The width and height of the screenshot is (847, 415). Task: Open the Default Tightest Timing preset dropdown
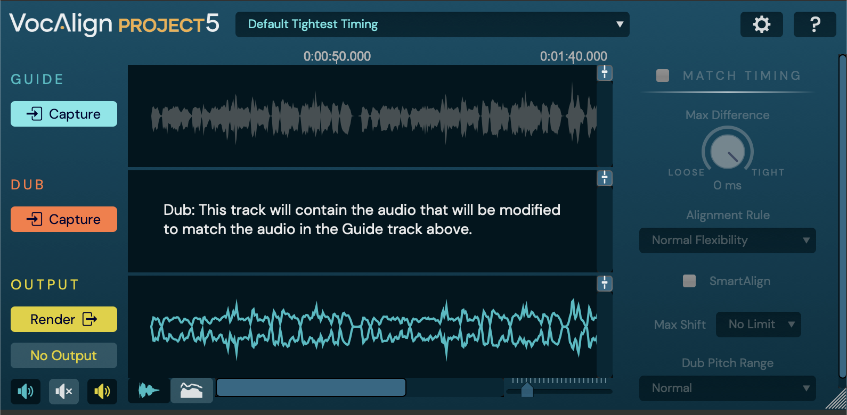(432, 24)
